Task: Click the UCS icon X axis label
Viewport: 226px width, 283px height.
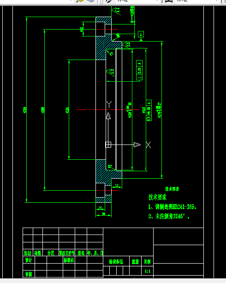Action: point(148,145)
